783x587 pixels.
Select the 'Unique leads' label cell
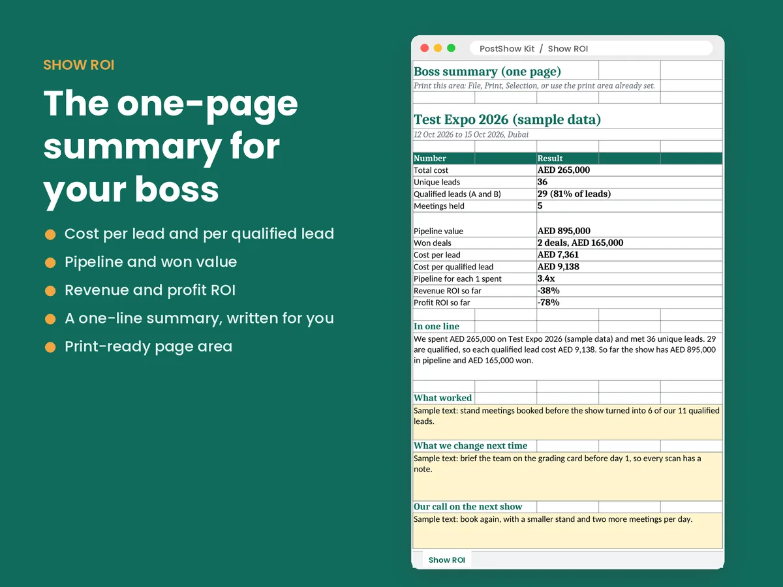(474, 182)
